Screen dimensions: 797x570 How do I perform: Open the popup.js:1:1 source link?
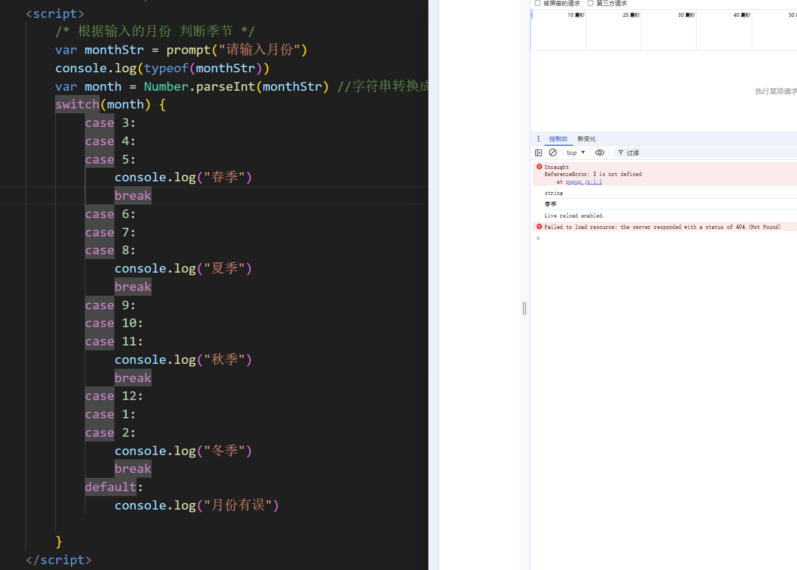[x=584, y=182]
